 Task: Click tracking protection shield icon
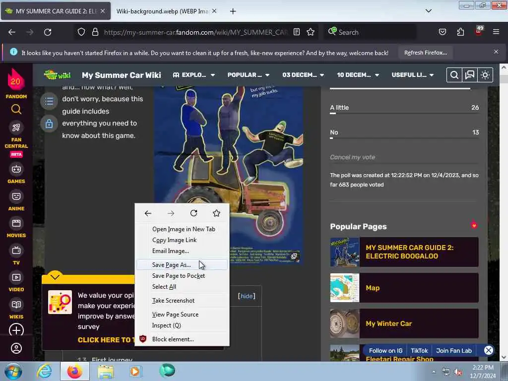click(x=81, y=32)
